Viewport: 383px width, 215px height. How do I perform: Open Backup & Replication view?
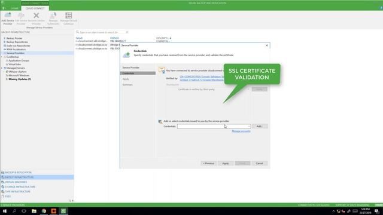(x=18, y=173)
